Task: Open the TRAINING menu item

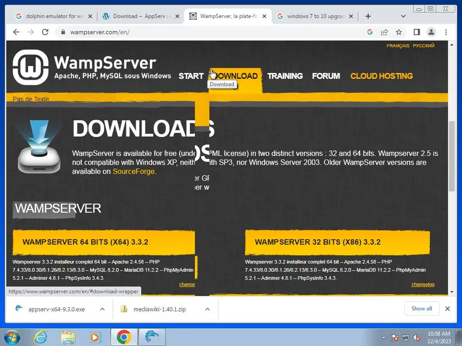Action: coord(285,76)
